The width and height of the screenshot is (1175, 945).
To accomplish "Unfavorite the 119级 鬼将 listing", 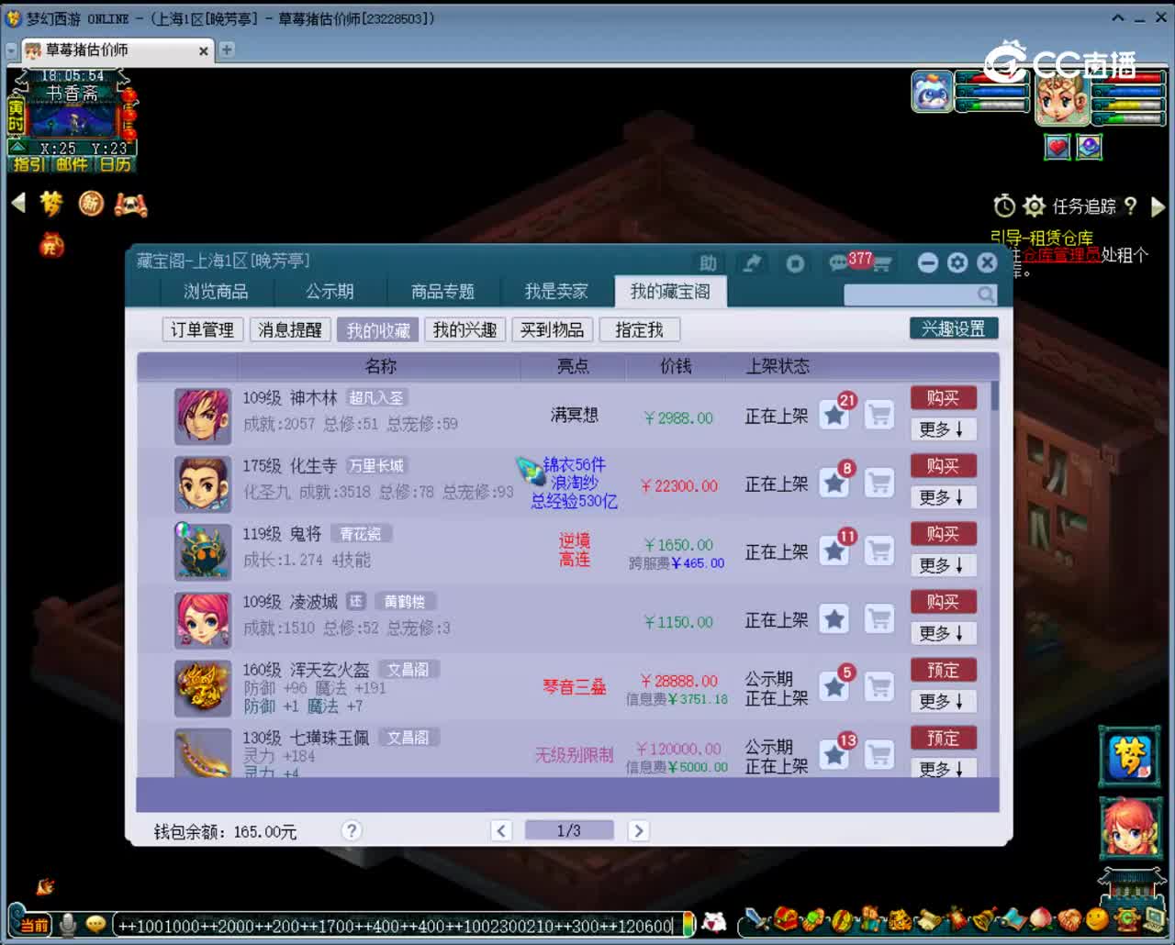I will [x=834, y=551].
